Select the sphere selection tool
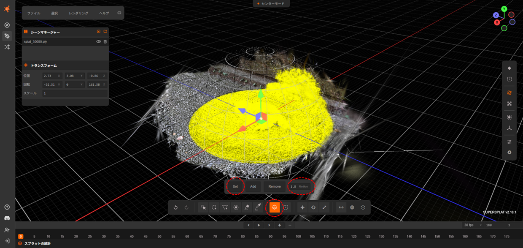This screenshot has height=248, width=523. pyautogui.click(x=275, y=207)
